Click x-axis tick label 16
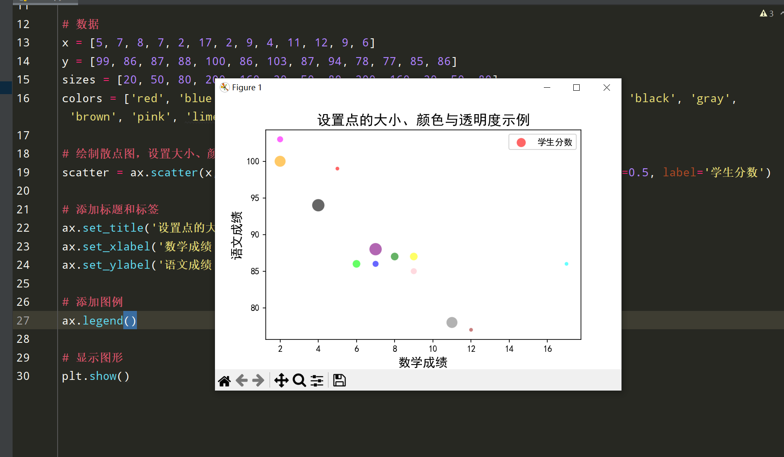Image resolution: width=784 pixels, height=457 pixels. [x=548, y=349]
